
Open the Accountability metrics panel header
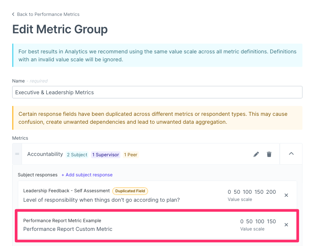[x=45, y=154]
